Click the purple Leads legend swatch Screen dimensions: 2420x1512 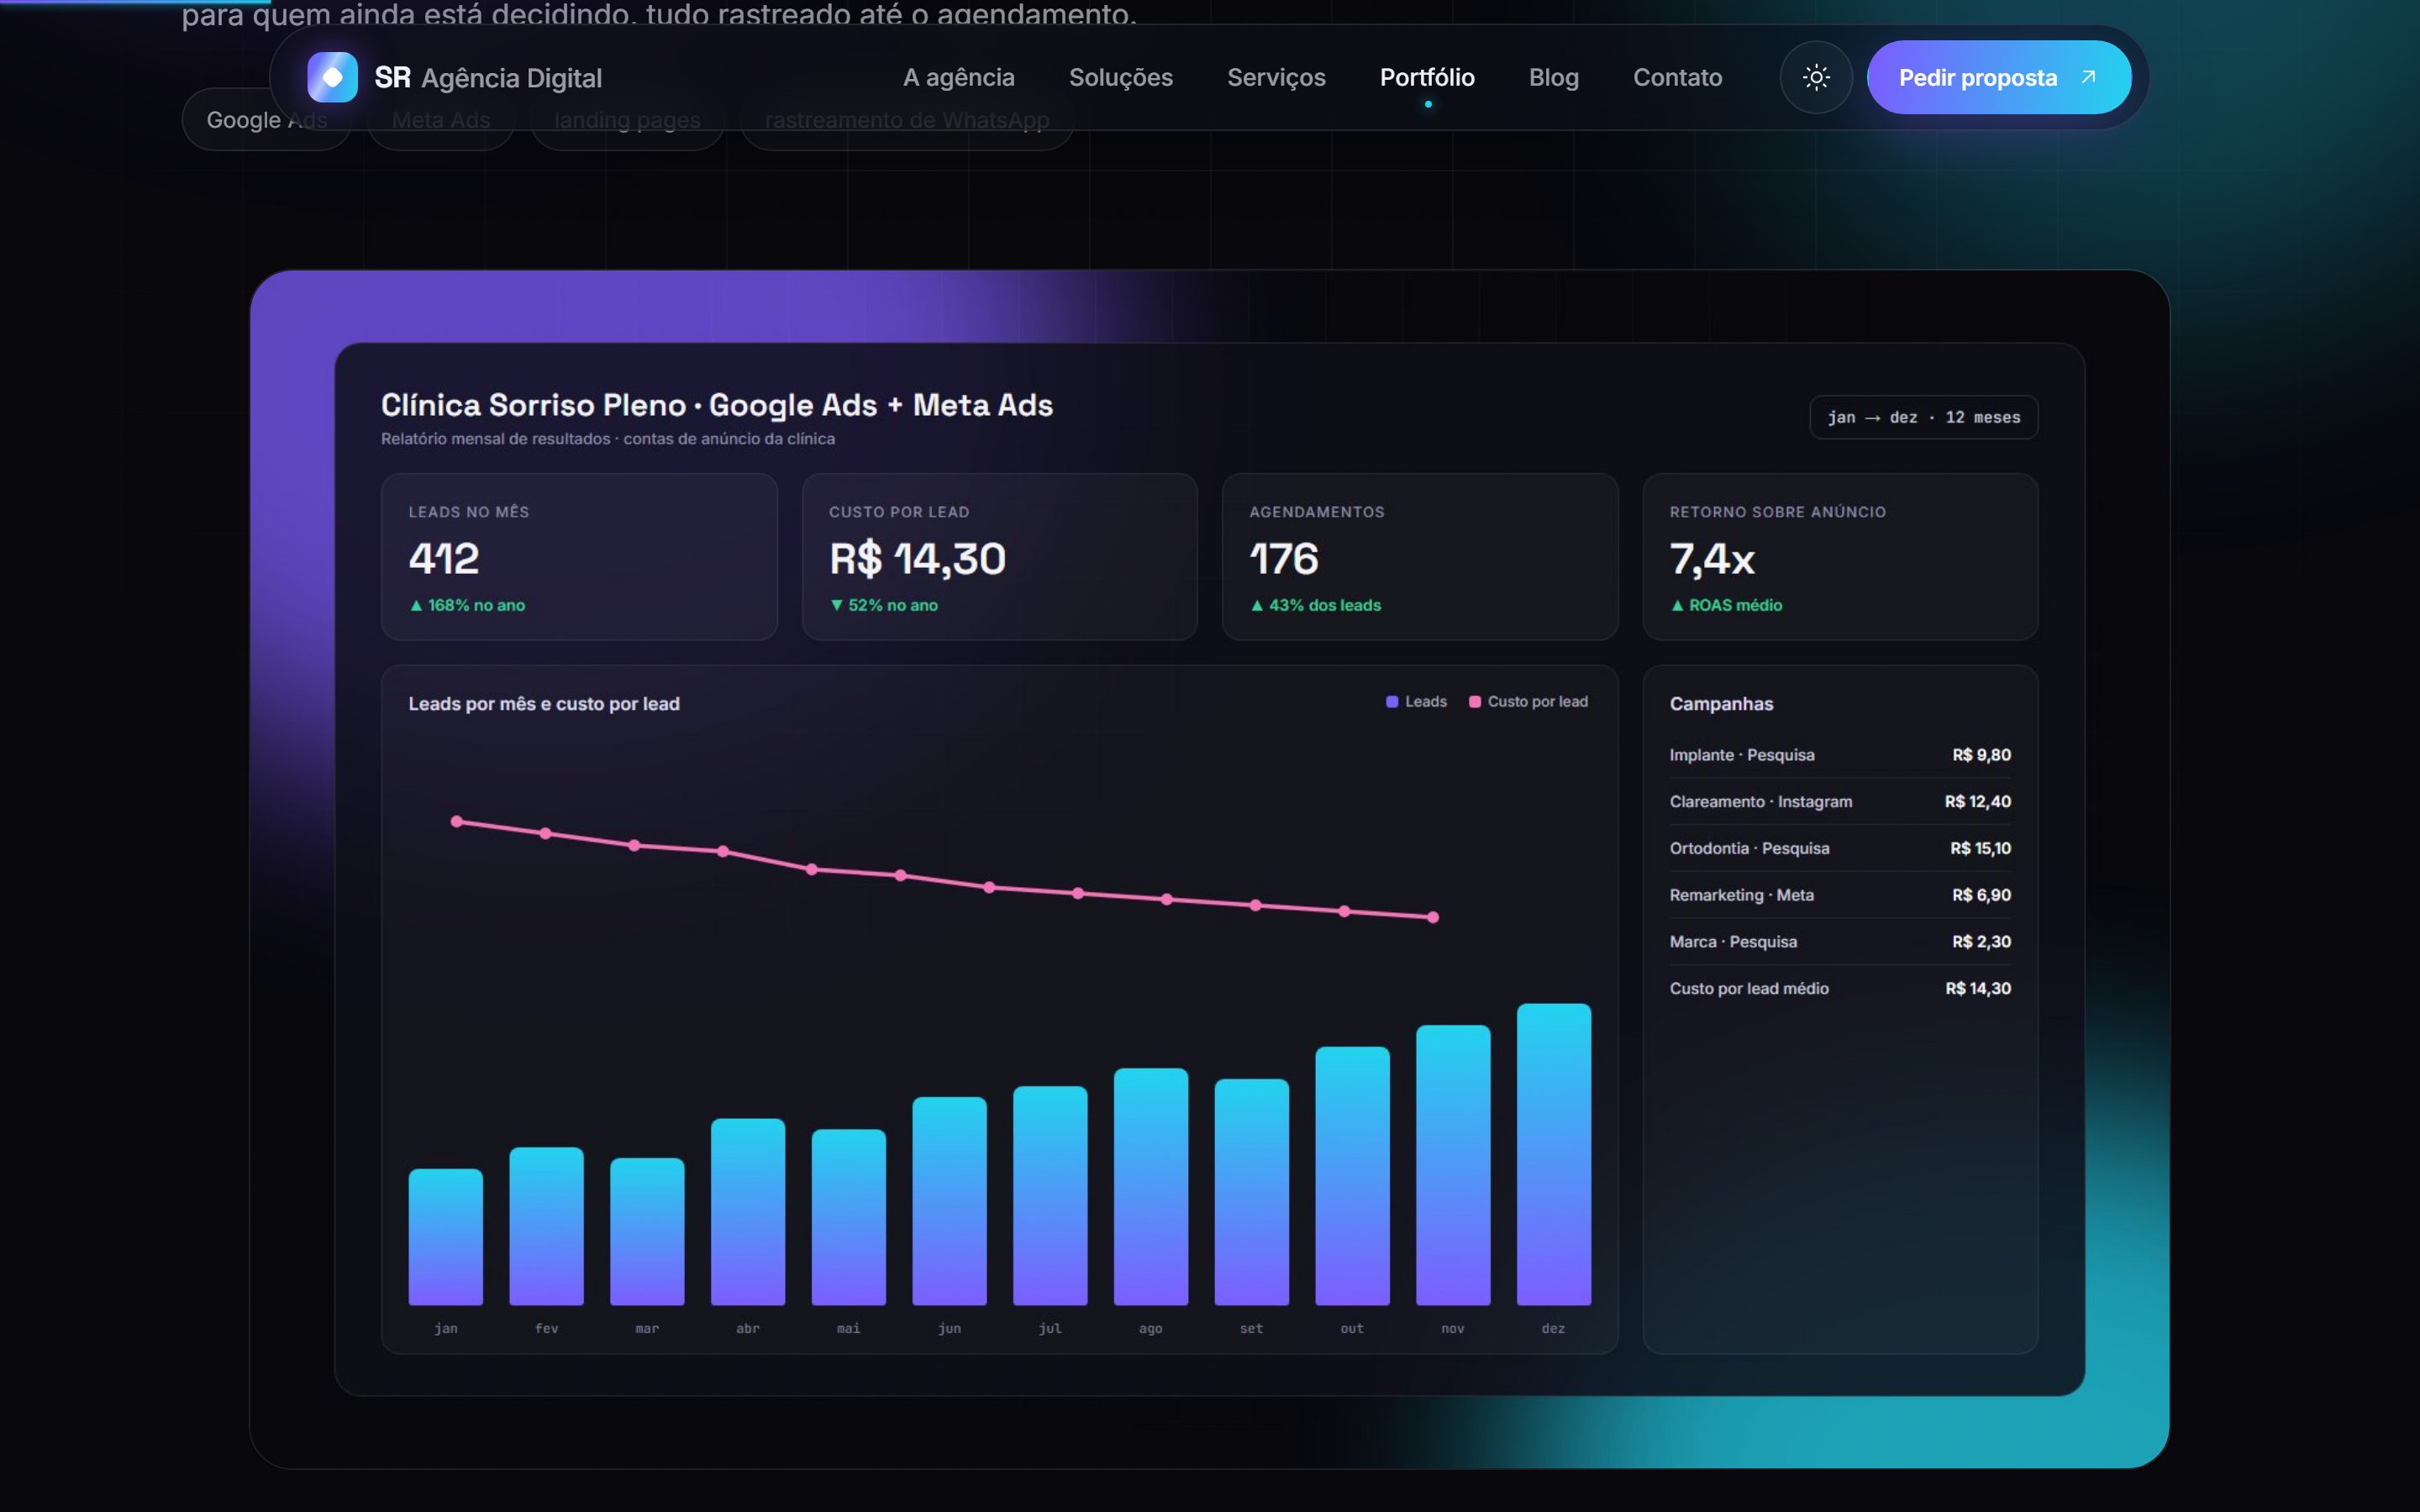tap(1391, 702)
